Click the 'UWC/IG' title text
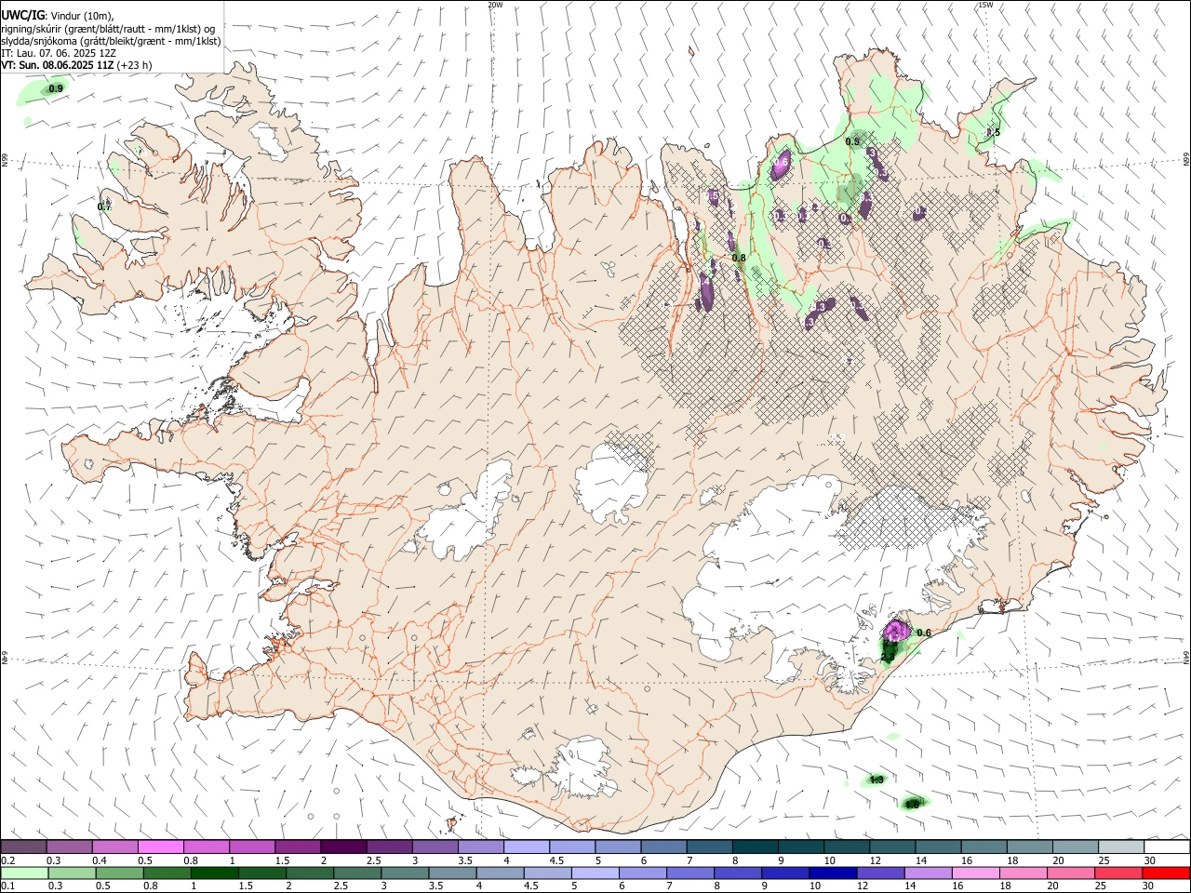This screenshot has width=1191, height=893. (22, 15)
